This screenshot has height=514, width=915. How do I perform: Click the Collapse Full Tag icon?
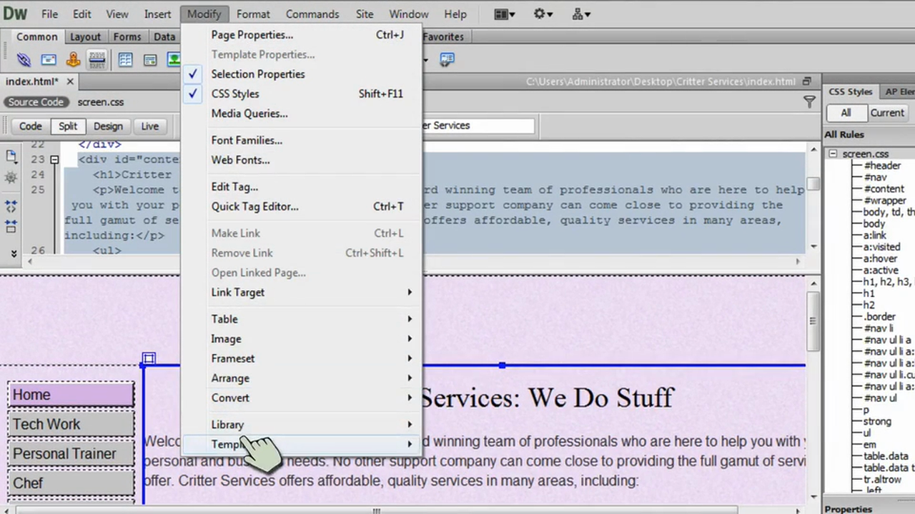(11, 207)
